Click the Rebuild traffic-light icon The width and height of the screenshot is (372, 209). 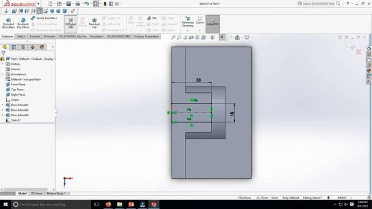pyautogui.click(x=105, y=3)
